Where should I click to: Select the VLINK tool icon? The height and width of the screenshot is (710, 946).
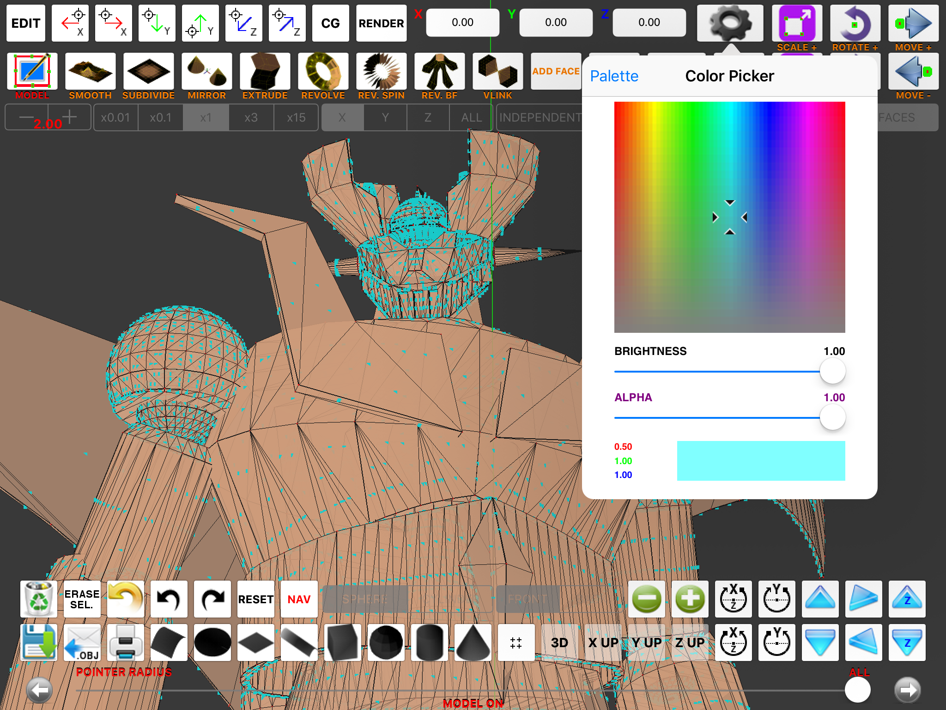[498, 71]
